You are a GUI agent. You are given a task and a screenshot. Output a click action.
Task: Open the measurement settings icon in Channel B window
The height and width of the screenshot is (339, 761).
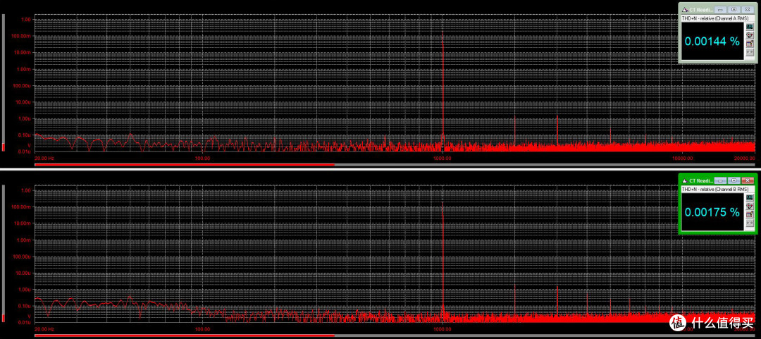click(x=750, y=206)
